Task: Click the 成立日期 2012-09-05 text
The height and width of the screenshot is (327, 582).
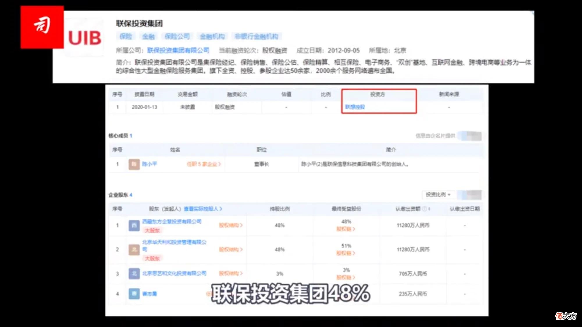Action: (x=328, y=50)
